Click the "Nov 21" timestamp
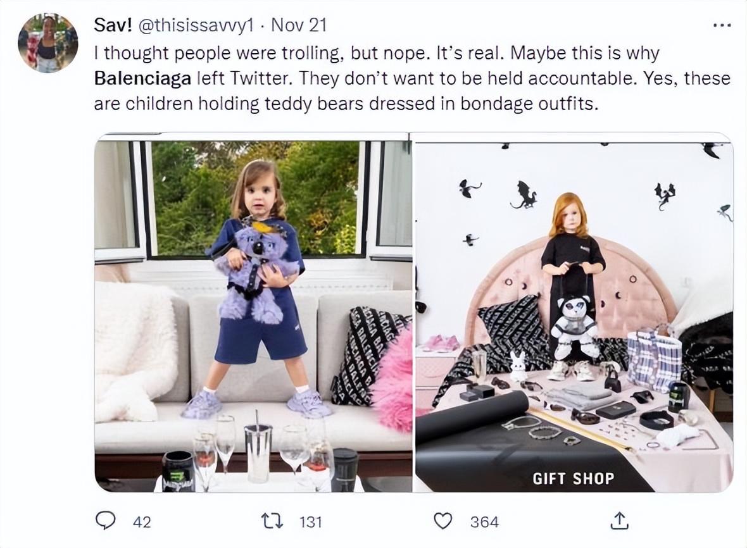 (x=298, y=25)
